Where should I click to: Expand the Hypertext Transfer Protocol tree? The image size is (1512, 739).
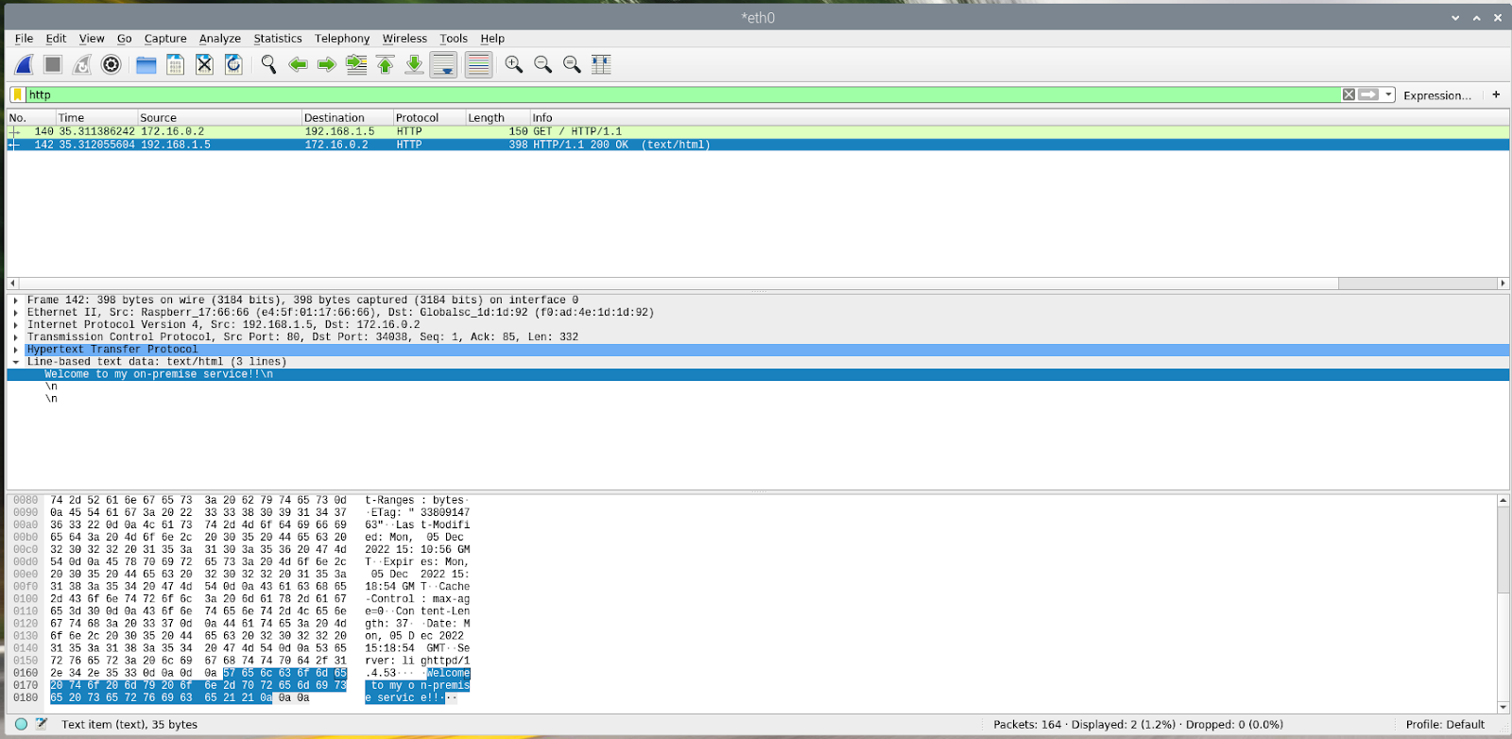click(16, 350)
